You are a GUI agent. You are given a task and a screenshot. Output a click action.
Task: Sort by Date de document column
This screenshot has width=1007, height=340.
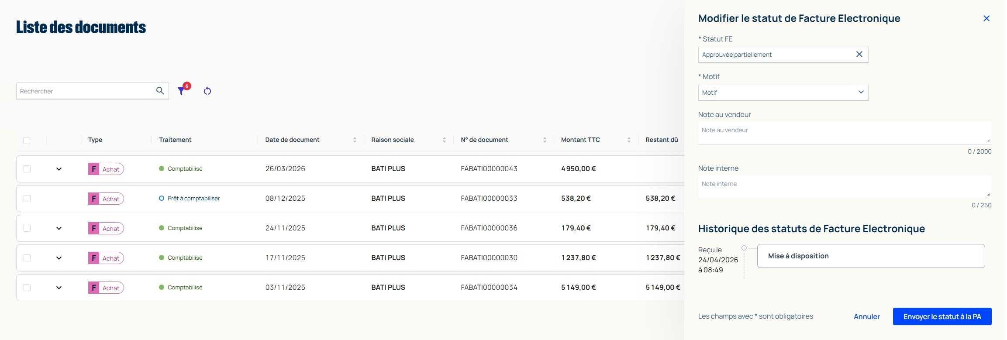[x=355, y=140]
